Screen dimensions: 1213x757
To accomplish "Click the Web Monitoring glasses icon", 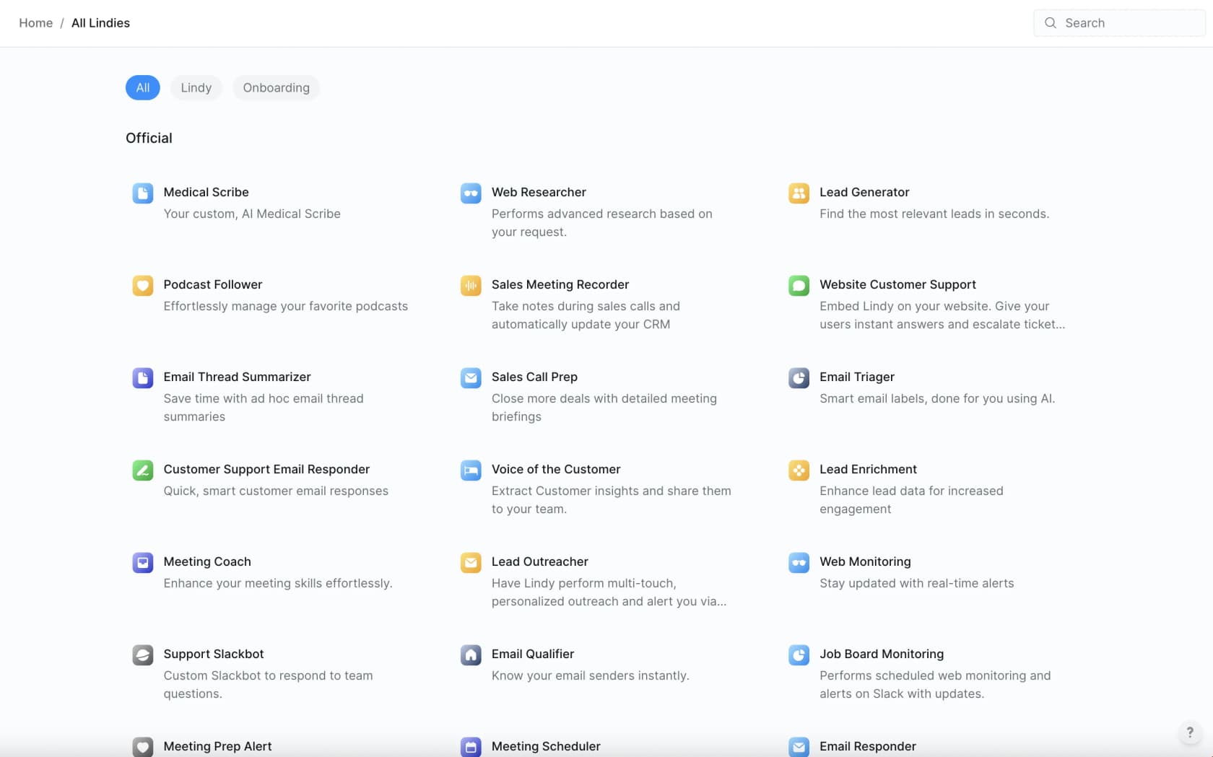I will (799, 562).
